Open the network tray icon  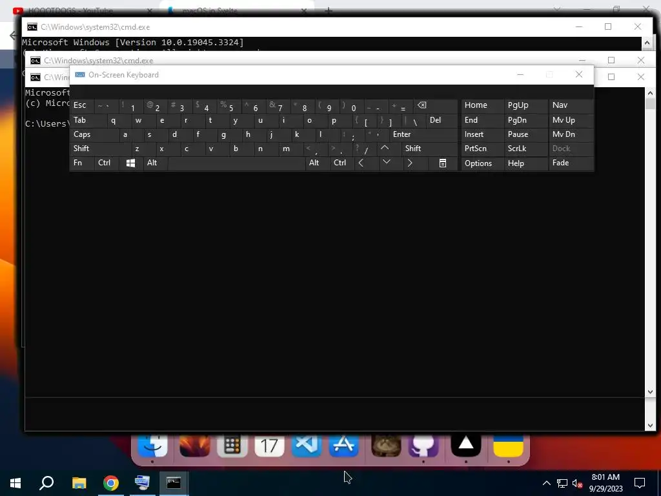(x=562, y=483)
